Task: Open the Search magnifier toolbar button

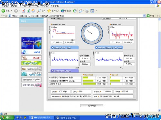Action: 41,11
